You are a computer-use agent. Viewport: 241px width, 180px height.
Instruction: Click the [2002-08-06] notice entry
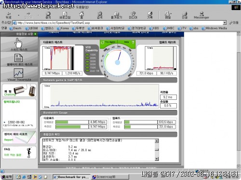tap(16, 122)
